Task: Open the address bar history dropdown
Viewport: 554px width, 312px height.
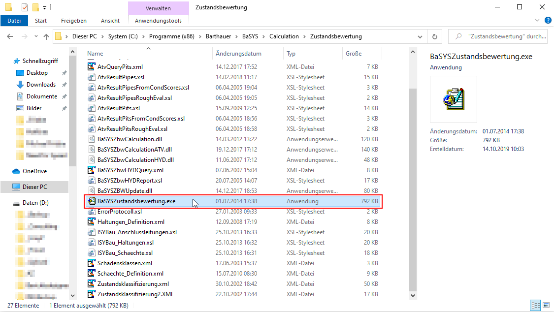Action: 420,36
